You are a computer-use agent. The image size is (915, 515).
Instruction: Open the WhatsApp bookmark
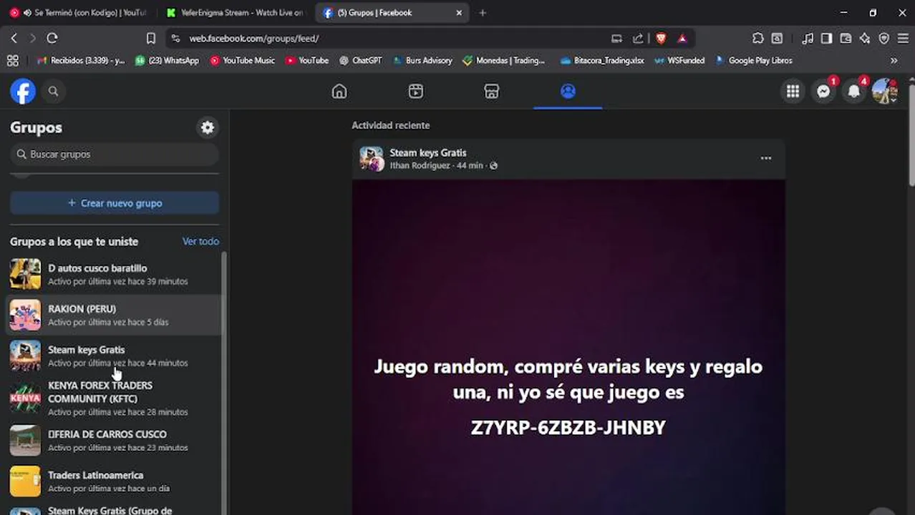pyautogui.click(x=167, y=61)
